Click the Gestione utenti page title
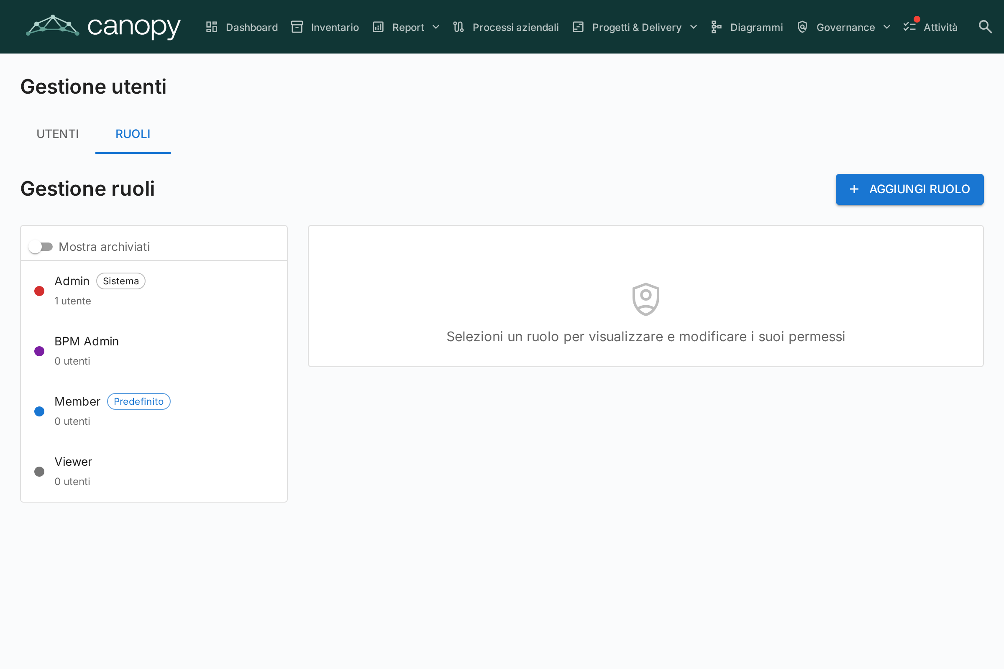Screen dimensions: 1004x669 click(x=93, y=87)
